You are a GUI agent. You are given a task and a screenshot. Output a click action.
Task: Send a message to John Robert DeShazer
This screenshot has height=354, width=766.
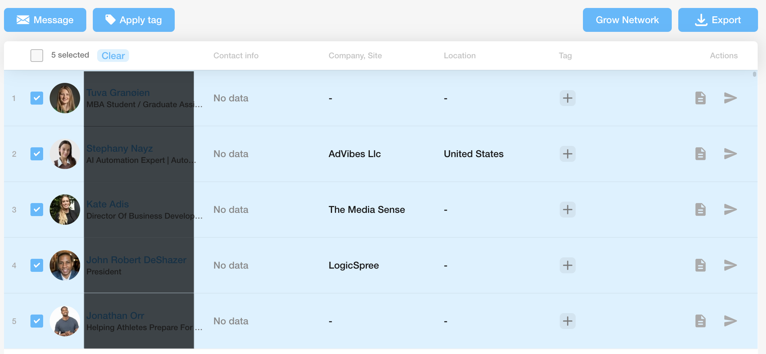[x=730, y=265]
